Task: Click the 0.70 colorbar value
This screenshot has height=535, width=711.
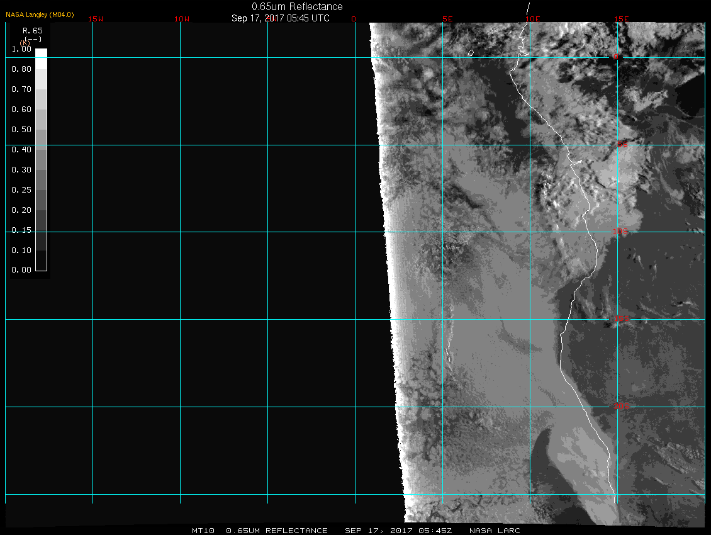Action: pos(21,89)
